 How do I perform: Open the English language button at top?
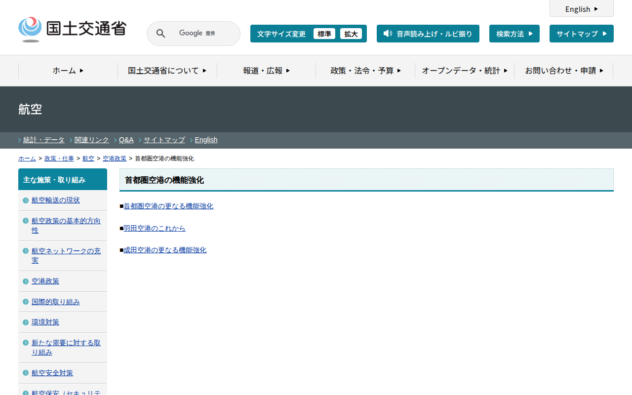click(582, 9)
